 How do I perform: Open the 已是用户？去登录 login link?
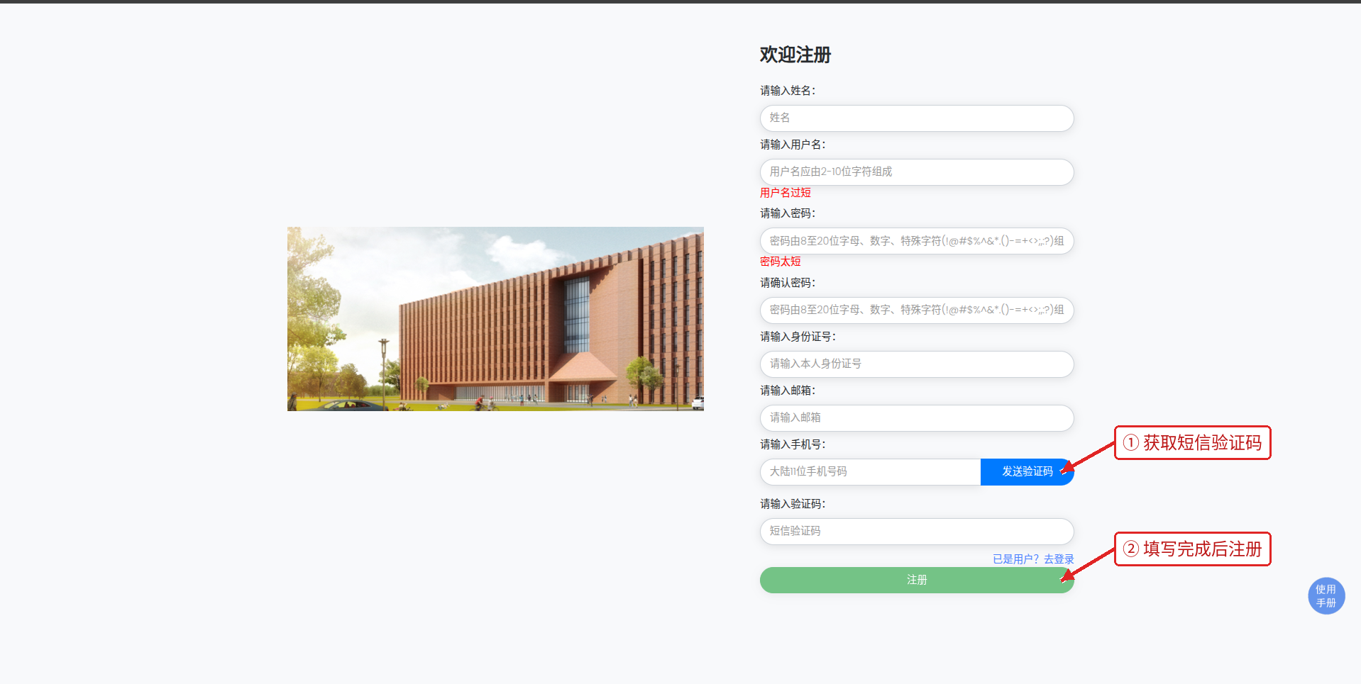click(1033, 559)
